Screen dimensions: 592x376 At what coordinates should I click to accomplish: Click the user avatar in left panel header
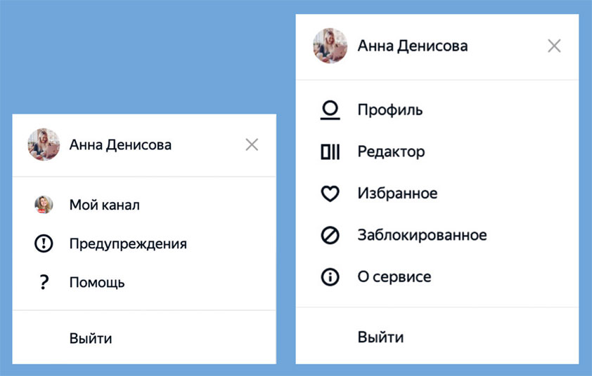[x=44, y=145]
